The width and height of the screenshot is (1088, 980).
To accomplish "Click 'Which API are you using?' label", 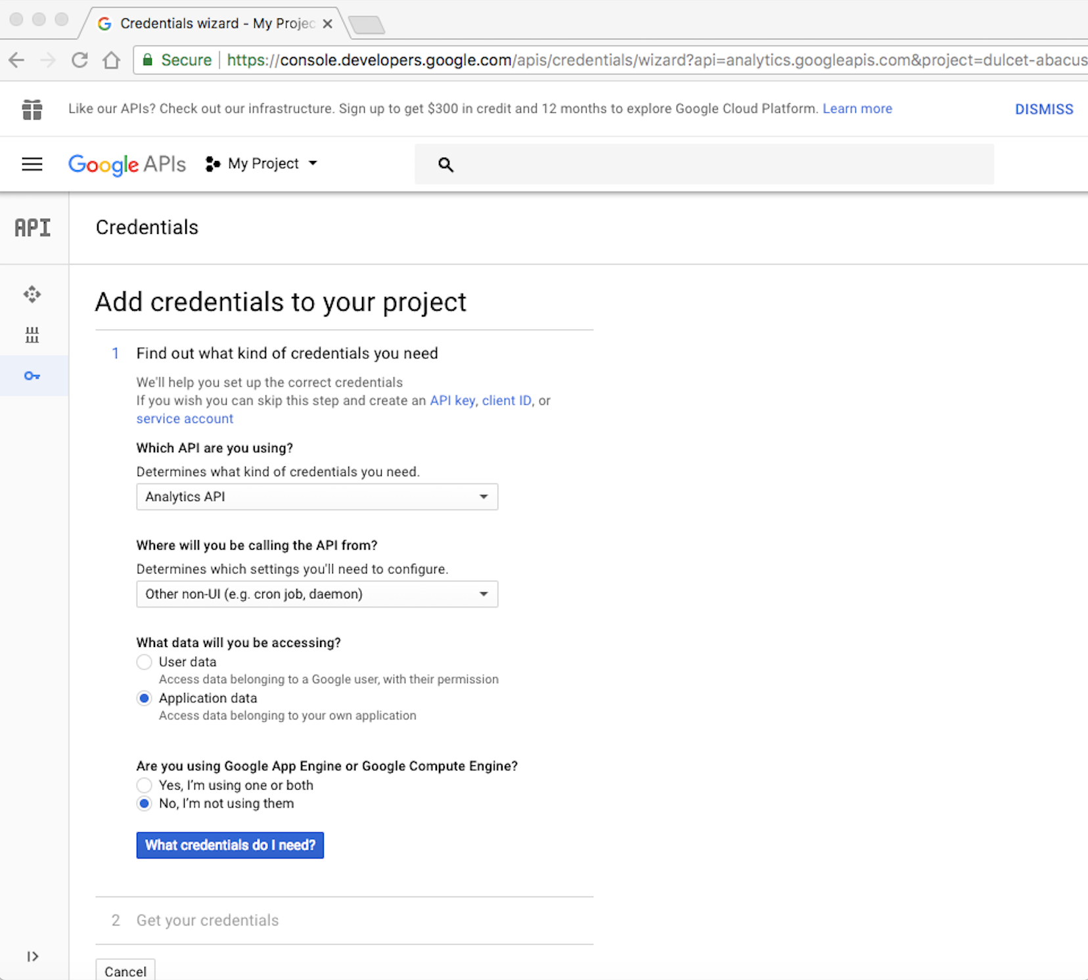I will click(x=215, y=448).
